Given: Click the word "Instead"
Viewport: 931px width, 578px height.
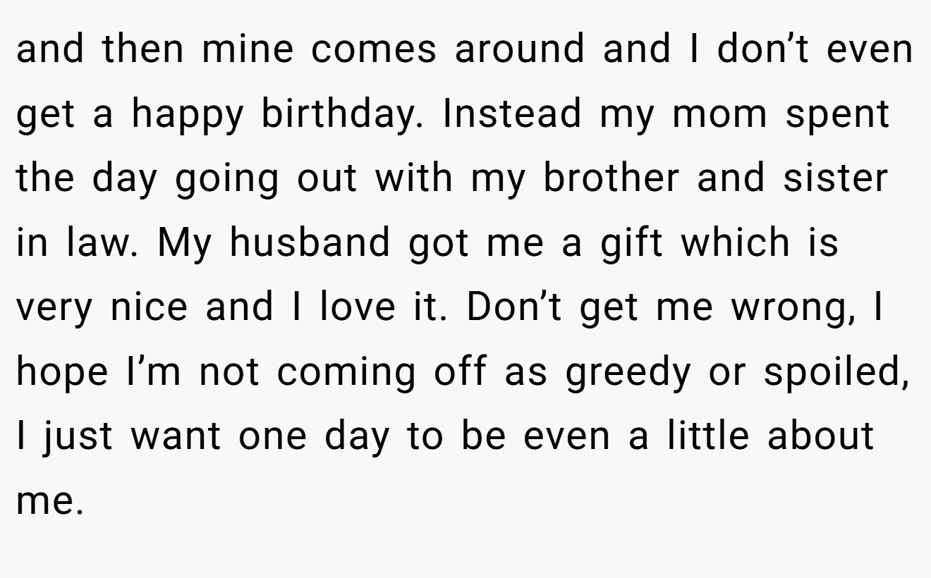Looking at the screenshot, I should [513, 115].
